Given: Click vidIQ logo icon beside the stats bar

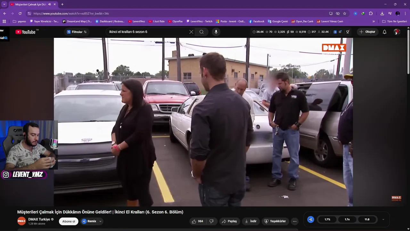Looking at the screenshot, I should (335, 32).
